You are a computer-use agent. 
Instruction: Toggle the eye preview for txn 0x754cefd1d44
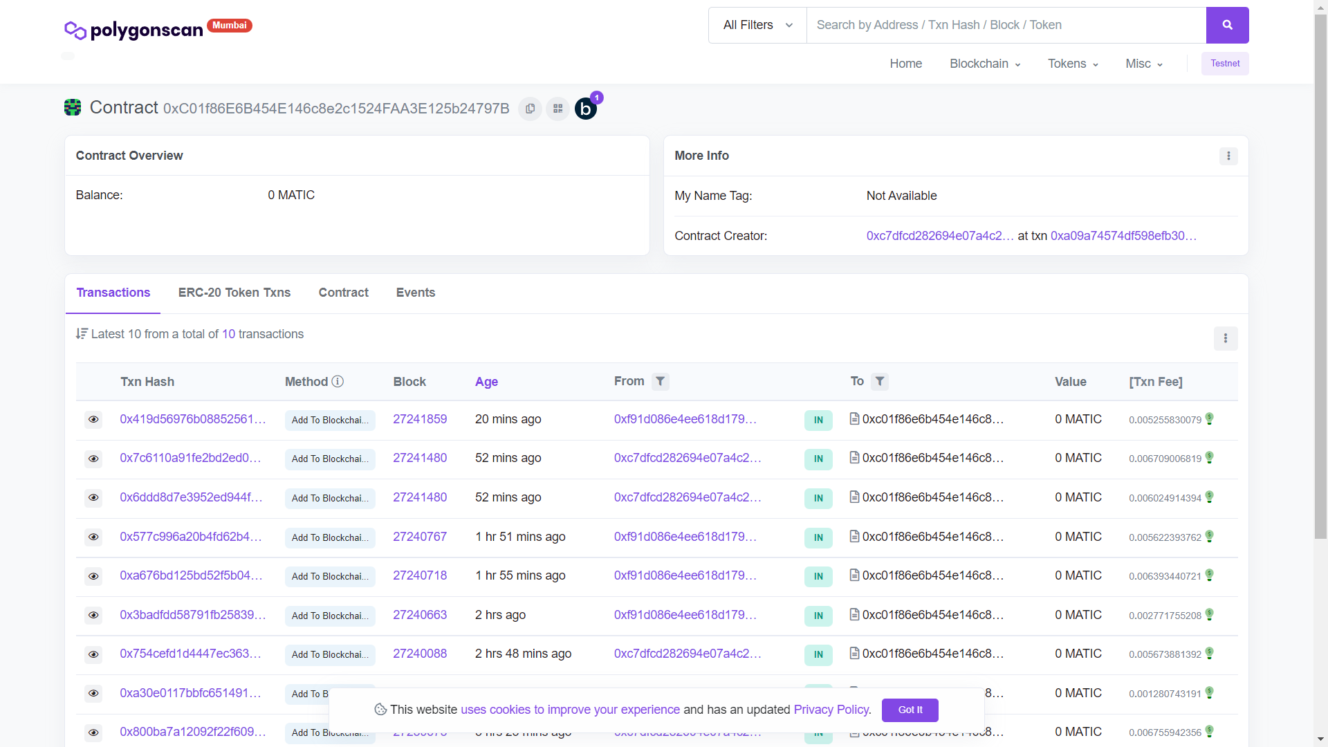93,654
